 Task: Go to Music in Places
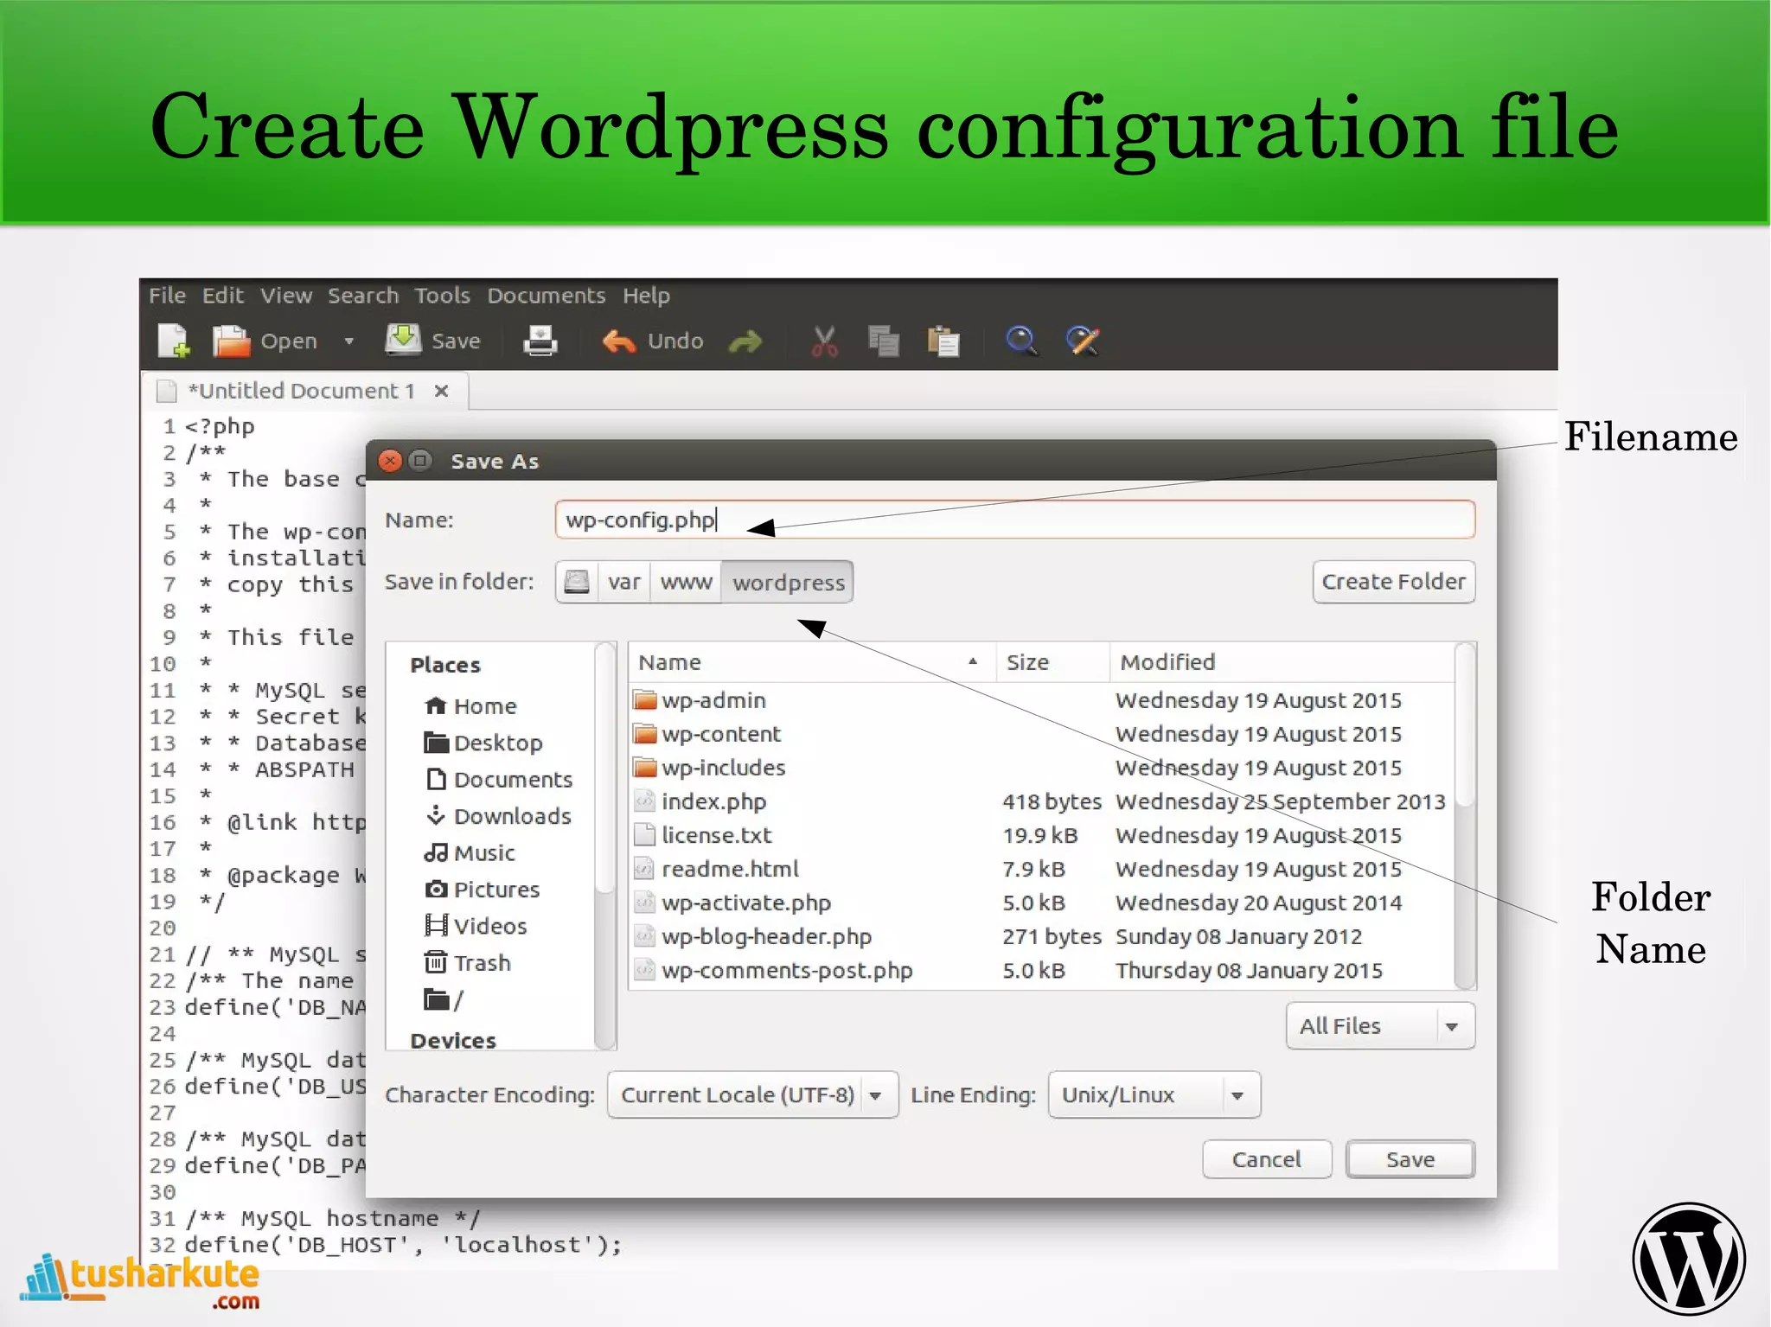(470, 853)
